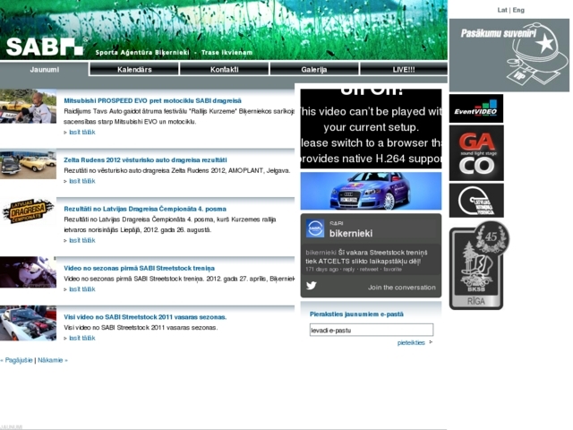Open Mitsubishi EVO motorcycle thumbnail
The image size is (573, 430).
click(x=28, y=107)
